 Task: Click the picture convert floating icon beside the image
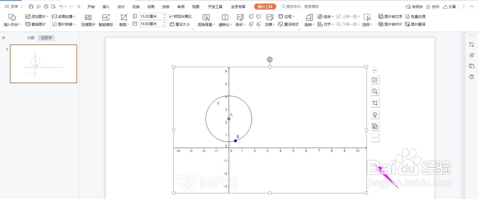point(375,126)
